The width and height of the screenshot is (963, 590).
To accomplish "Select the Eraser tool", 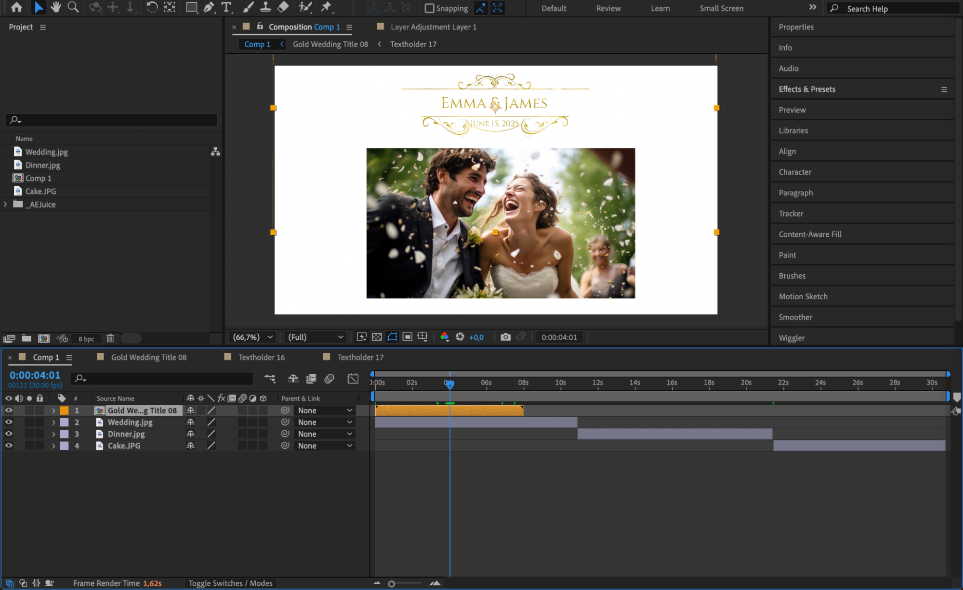I will coord(283,7).
